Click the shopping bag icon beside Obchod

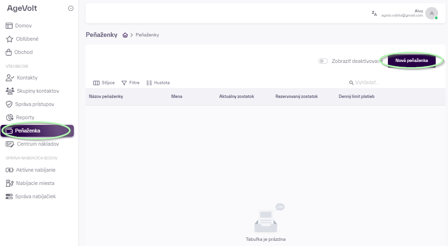click(x=9, y=52)
